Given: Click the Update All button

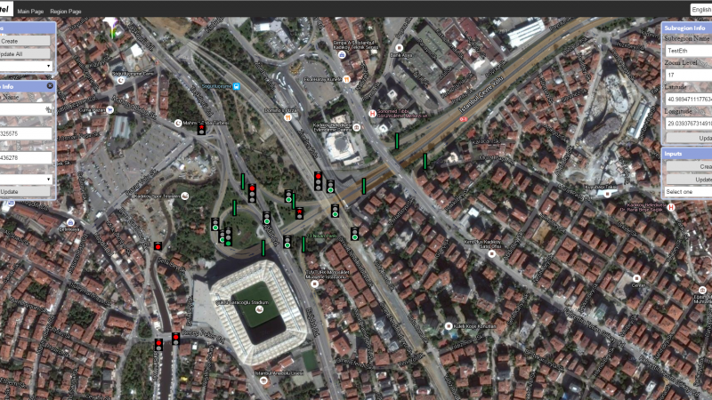Looking at the screenshot, I should click(25, 54).
